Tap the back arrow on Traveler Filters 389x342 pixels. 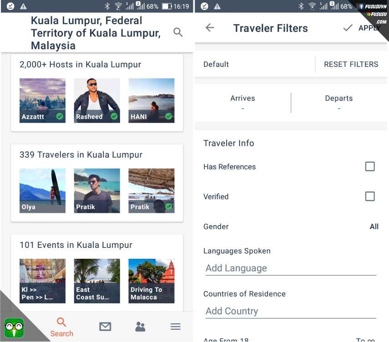pos(209,28)
